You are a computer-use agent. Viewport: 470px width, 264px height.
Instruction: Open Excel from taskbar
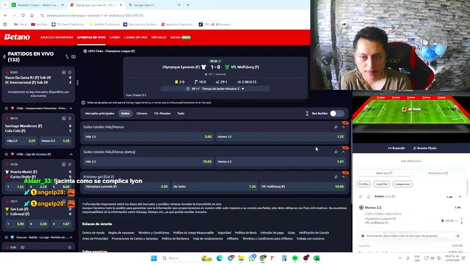(317, 258)
